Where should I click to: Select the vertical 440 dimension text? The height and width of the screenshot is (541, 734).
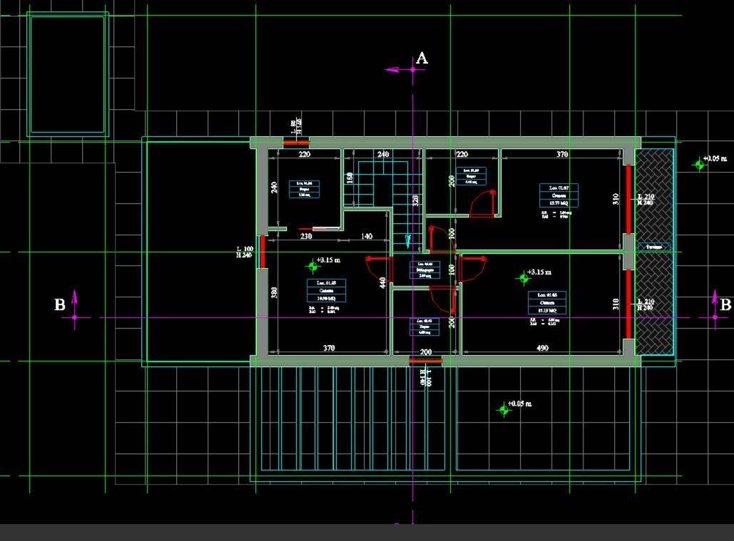coord(382,282)
